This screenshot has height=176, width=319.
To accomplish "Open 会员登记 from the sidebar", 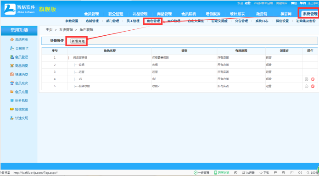I will [12, 57].
